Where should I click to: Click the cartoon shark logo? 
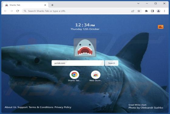(85, 48)
